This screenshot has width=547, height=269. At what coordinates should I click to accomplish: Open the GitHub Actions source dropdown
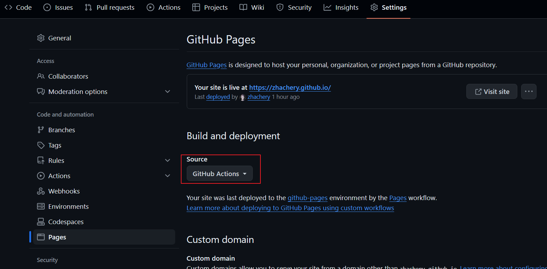point(219,173)
